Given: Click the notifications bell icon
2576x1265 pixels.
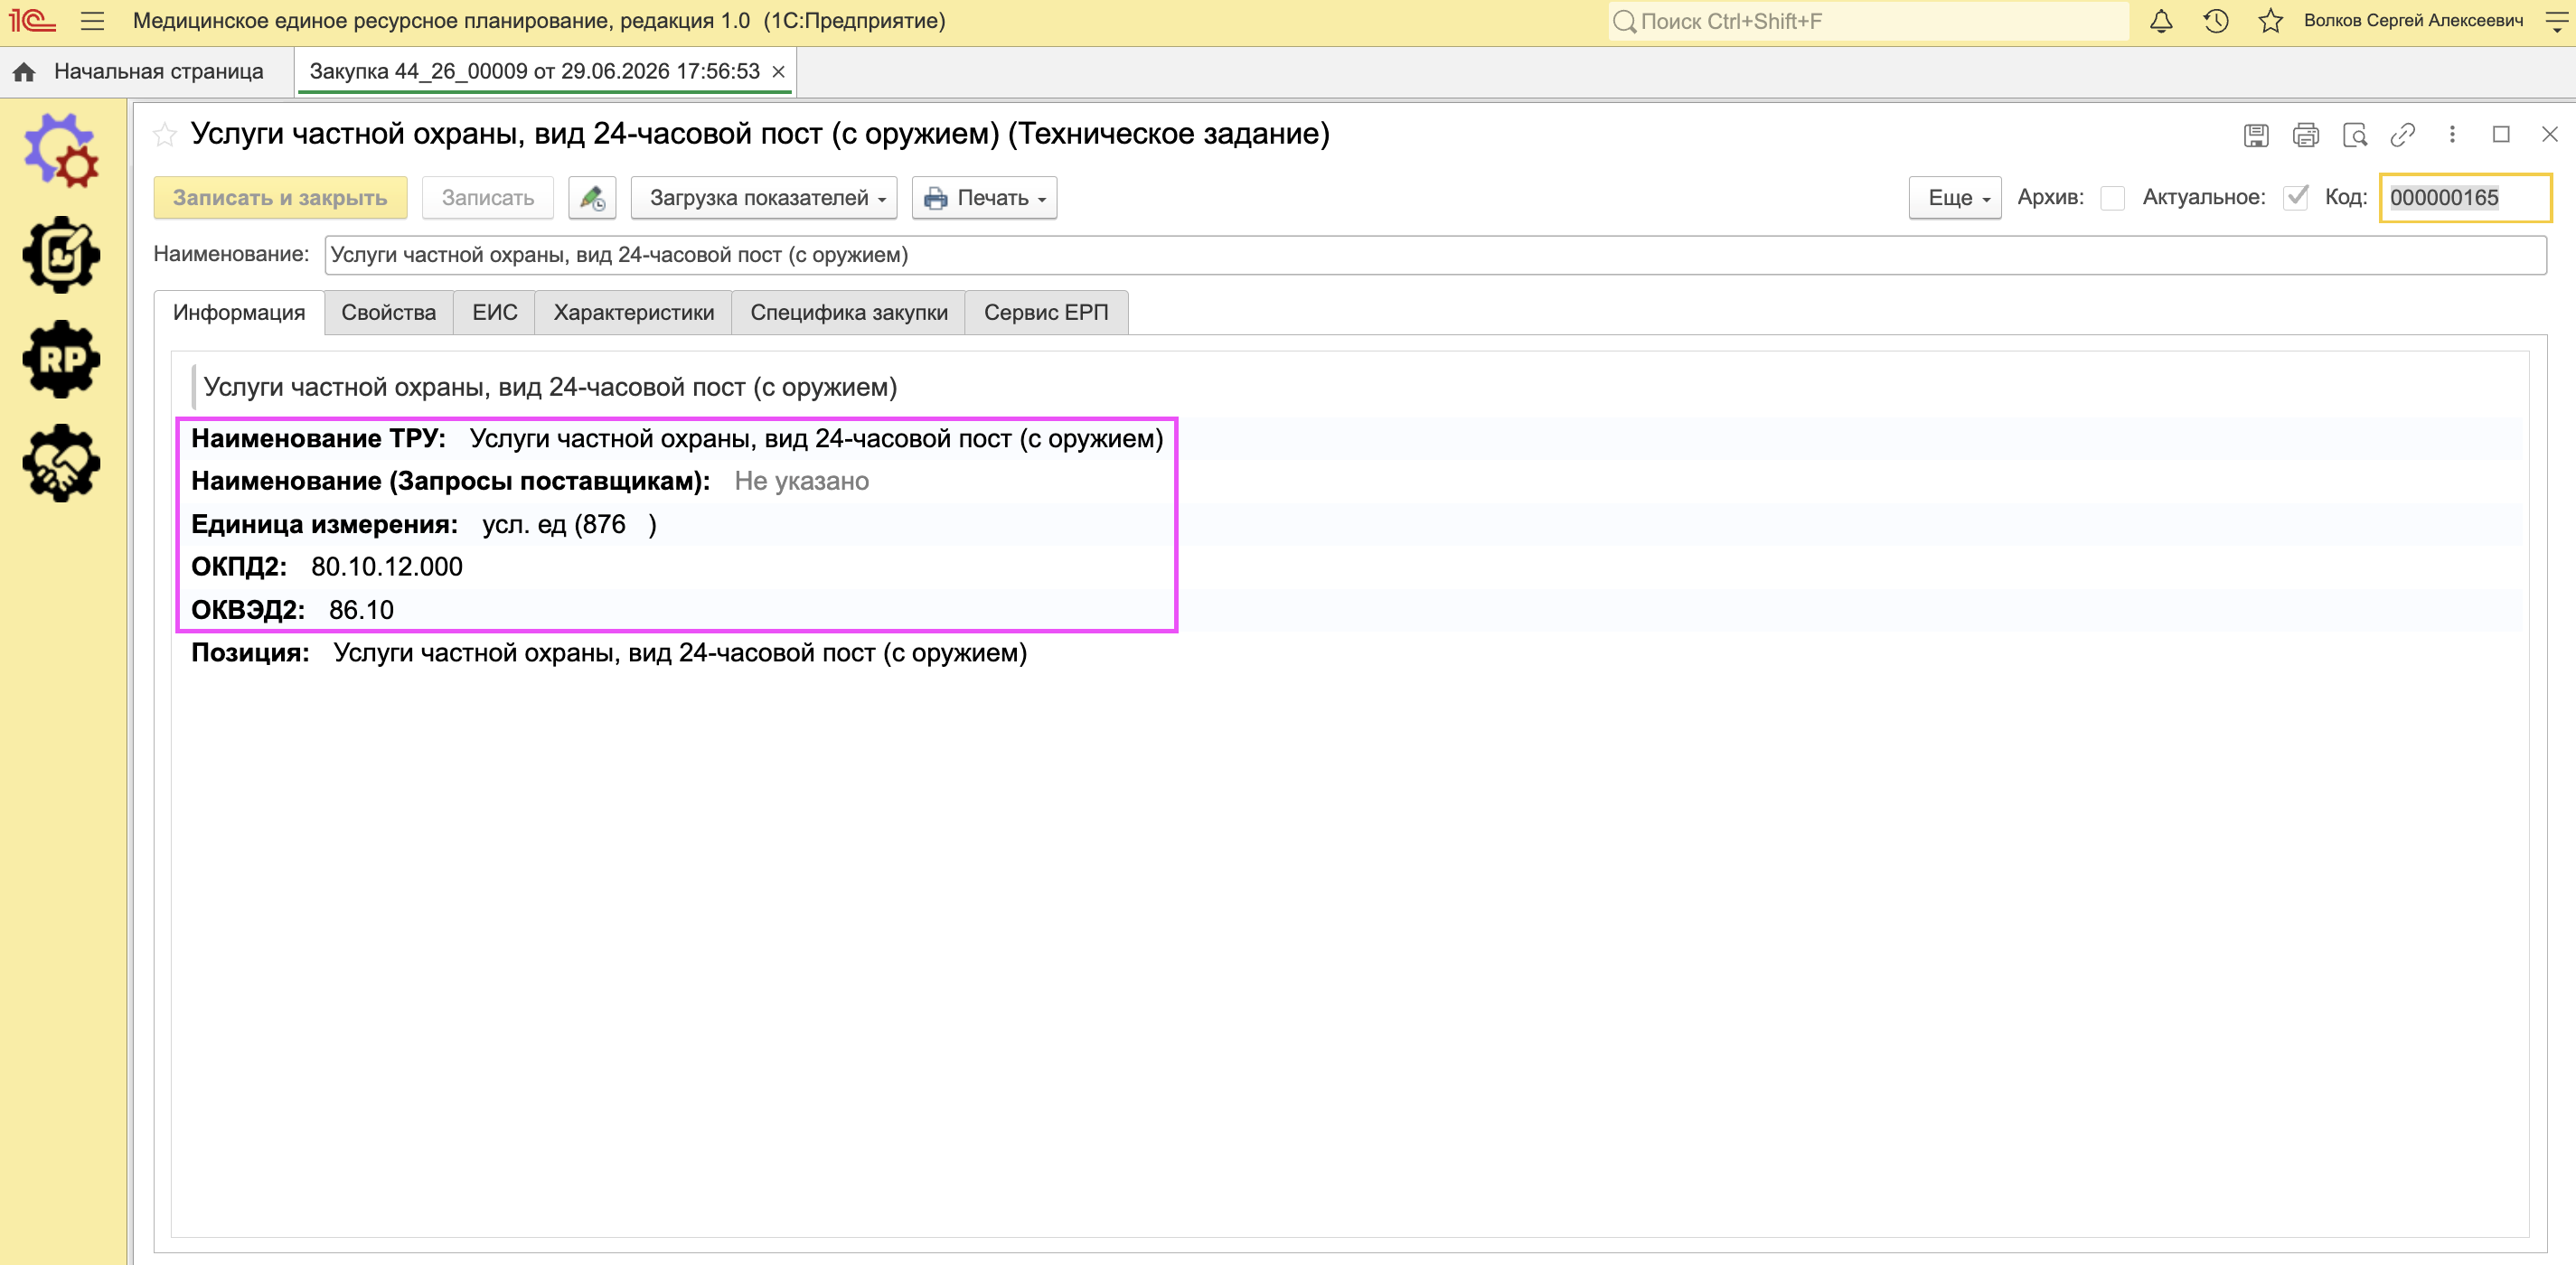Looking at the screenshot, I should 2161,21.
